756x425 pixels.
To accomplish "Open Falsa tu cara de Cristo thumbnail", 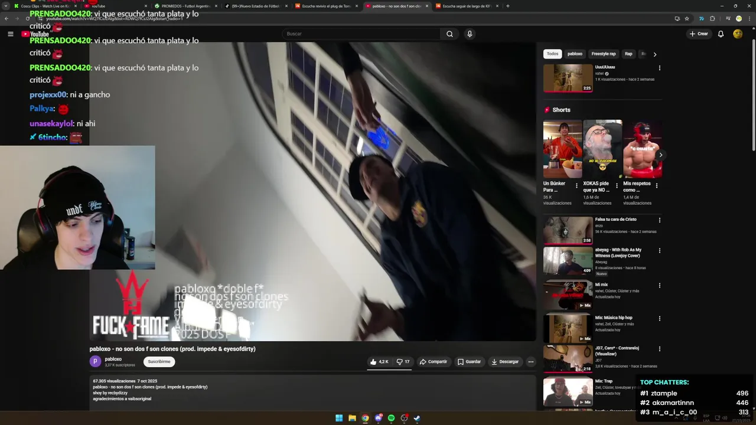I will tap(568, 230).
